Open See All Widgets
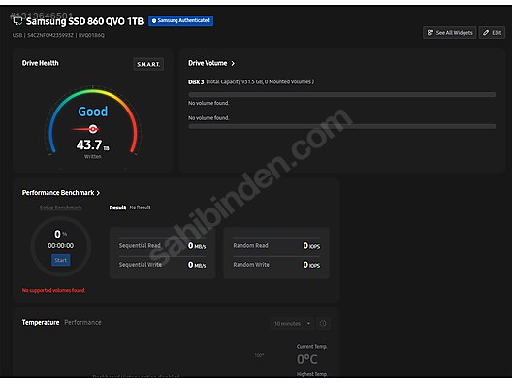 point(450,33)
